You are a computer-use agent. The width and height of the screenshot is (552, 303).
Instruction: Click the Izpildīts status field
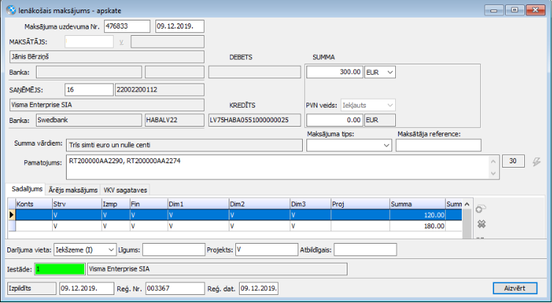point(32,288)
